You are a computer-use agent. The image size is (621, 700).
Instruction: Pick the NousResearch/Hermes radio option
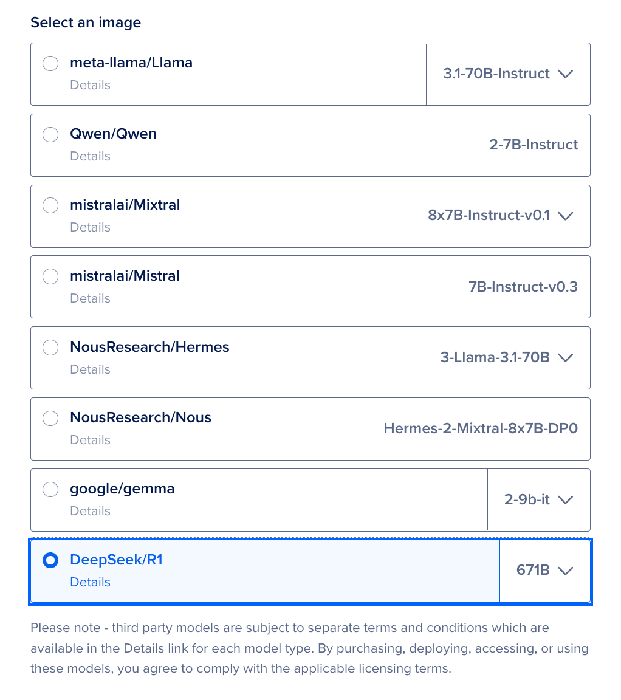[50, 348]
